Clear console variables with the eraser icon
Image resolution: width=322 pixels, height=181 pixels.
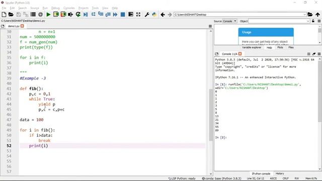pyautogui.click(x=314, y=54)
